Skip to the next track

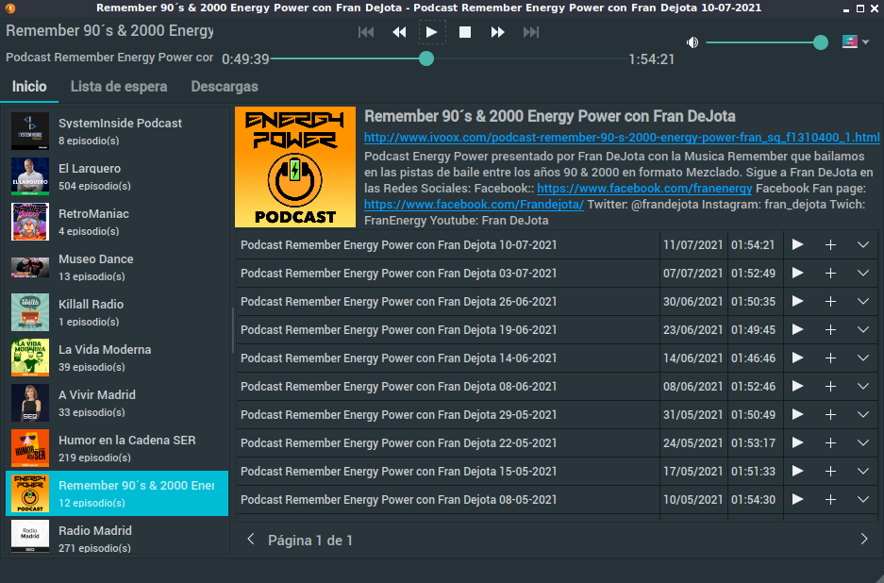530,32
